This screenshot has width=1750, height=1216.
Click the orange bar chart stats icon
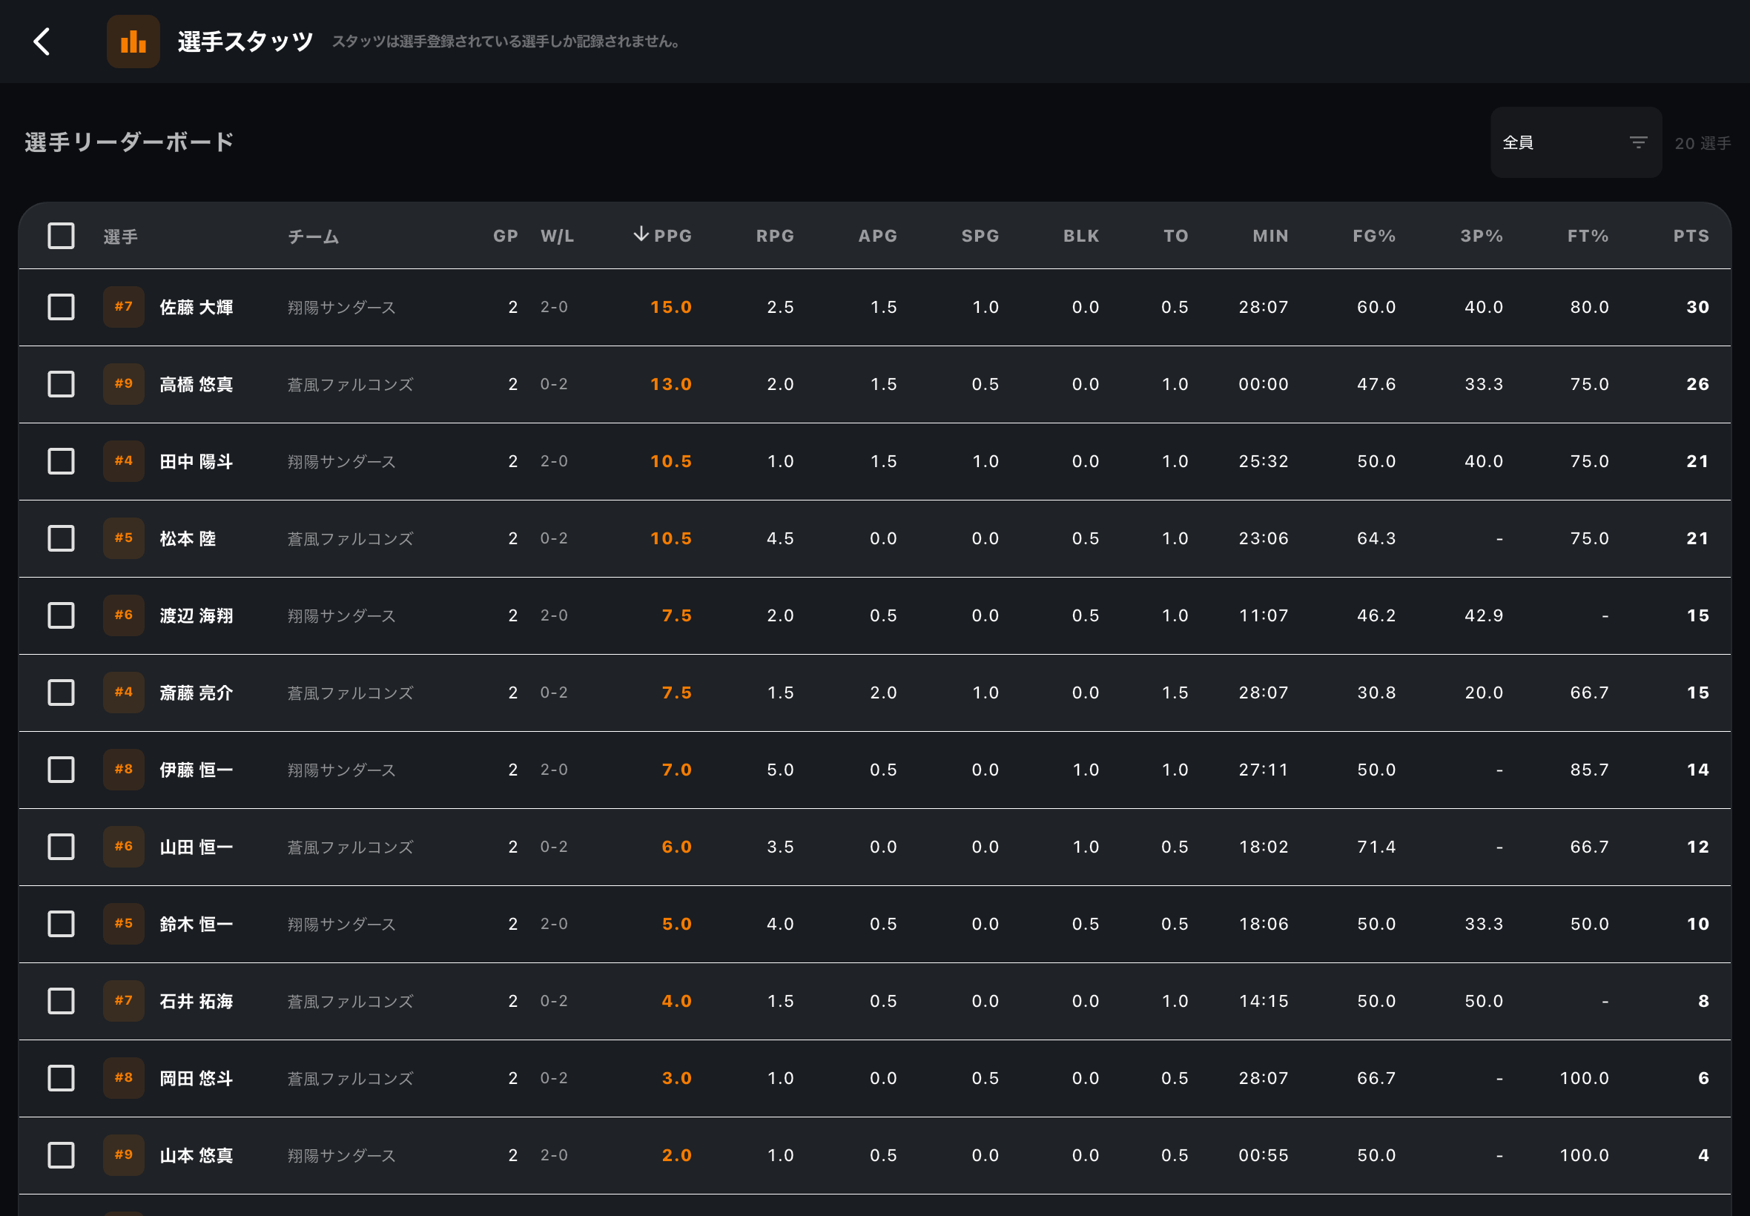(133, 42)
